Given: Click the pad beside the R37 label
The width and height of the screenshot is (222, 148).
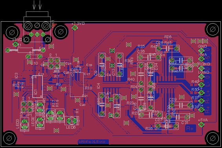Looking at the screenshot, I should click(x=201, y=101).
